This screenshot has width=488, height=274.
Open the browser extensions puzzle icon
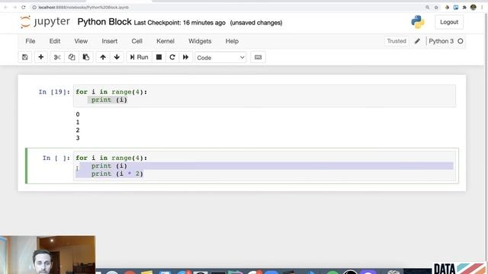pos(464,7)
